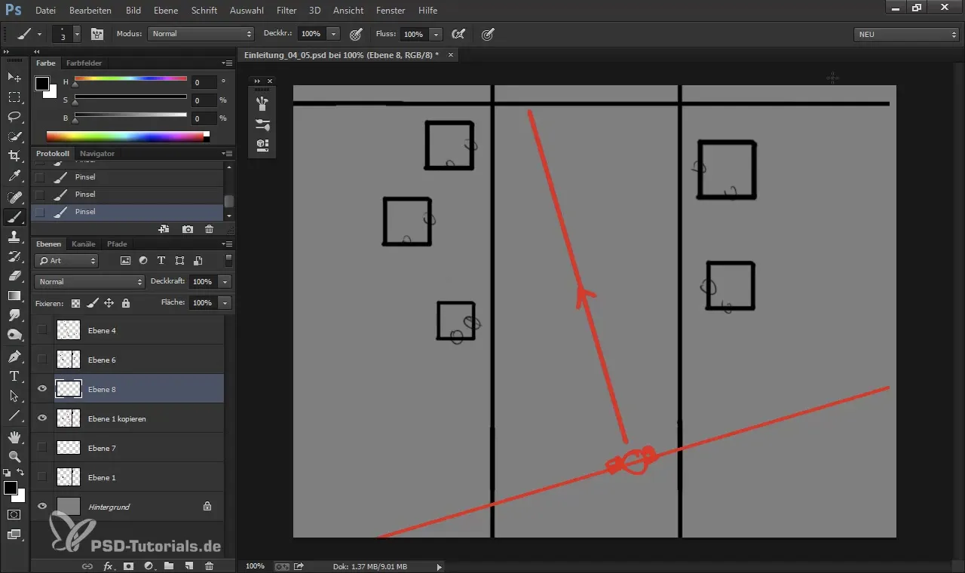The width and height of the screenshot is (965, 573).
Task: Switch to the Pfade tab
Action: [117, 244]
